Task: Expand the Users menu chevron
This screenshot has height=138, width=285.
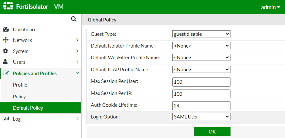Action: 77,62
